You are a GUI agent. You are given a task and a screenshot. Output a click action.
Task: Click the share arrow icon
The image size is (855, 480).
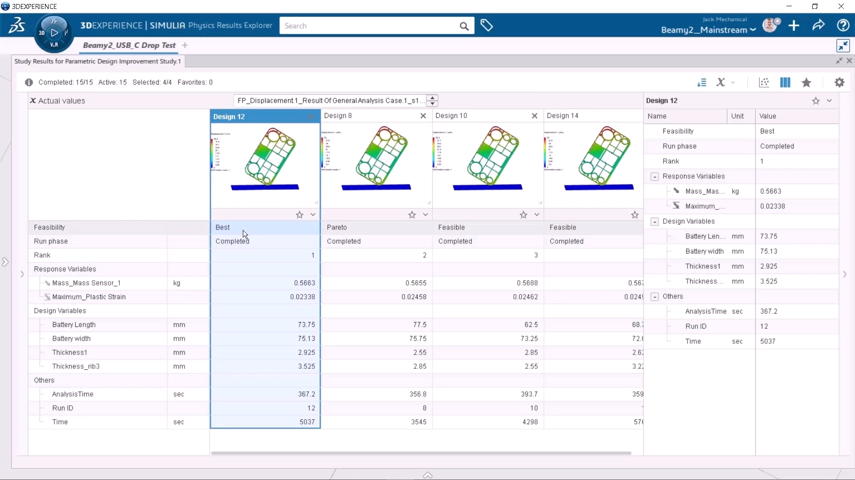[818, 25]
